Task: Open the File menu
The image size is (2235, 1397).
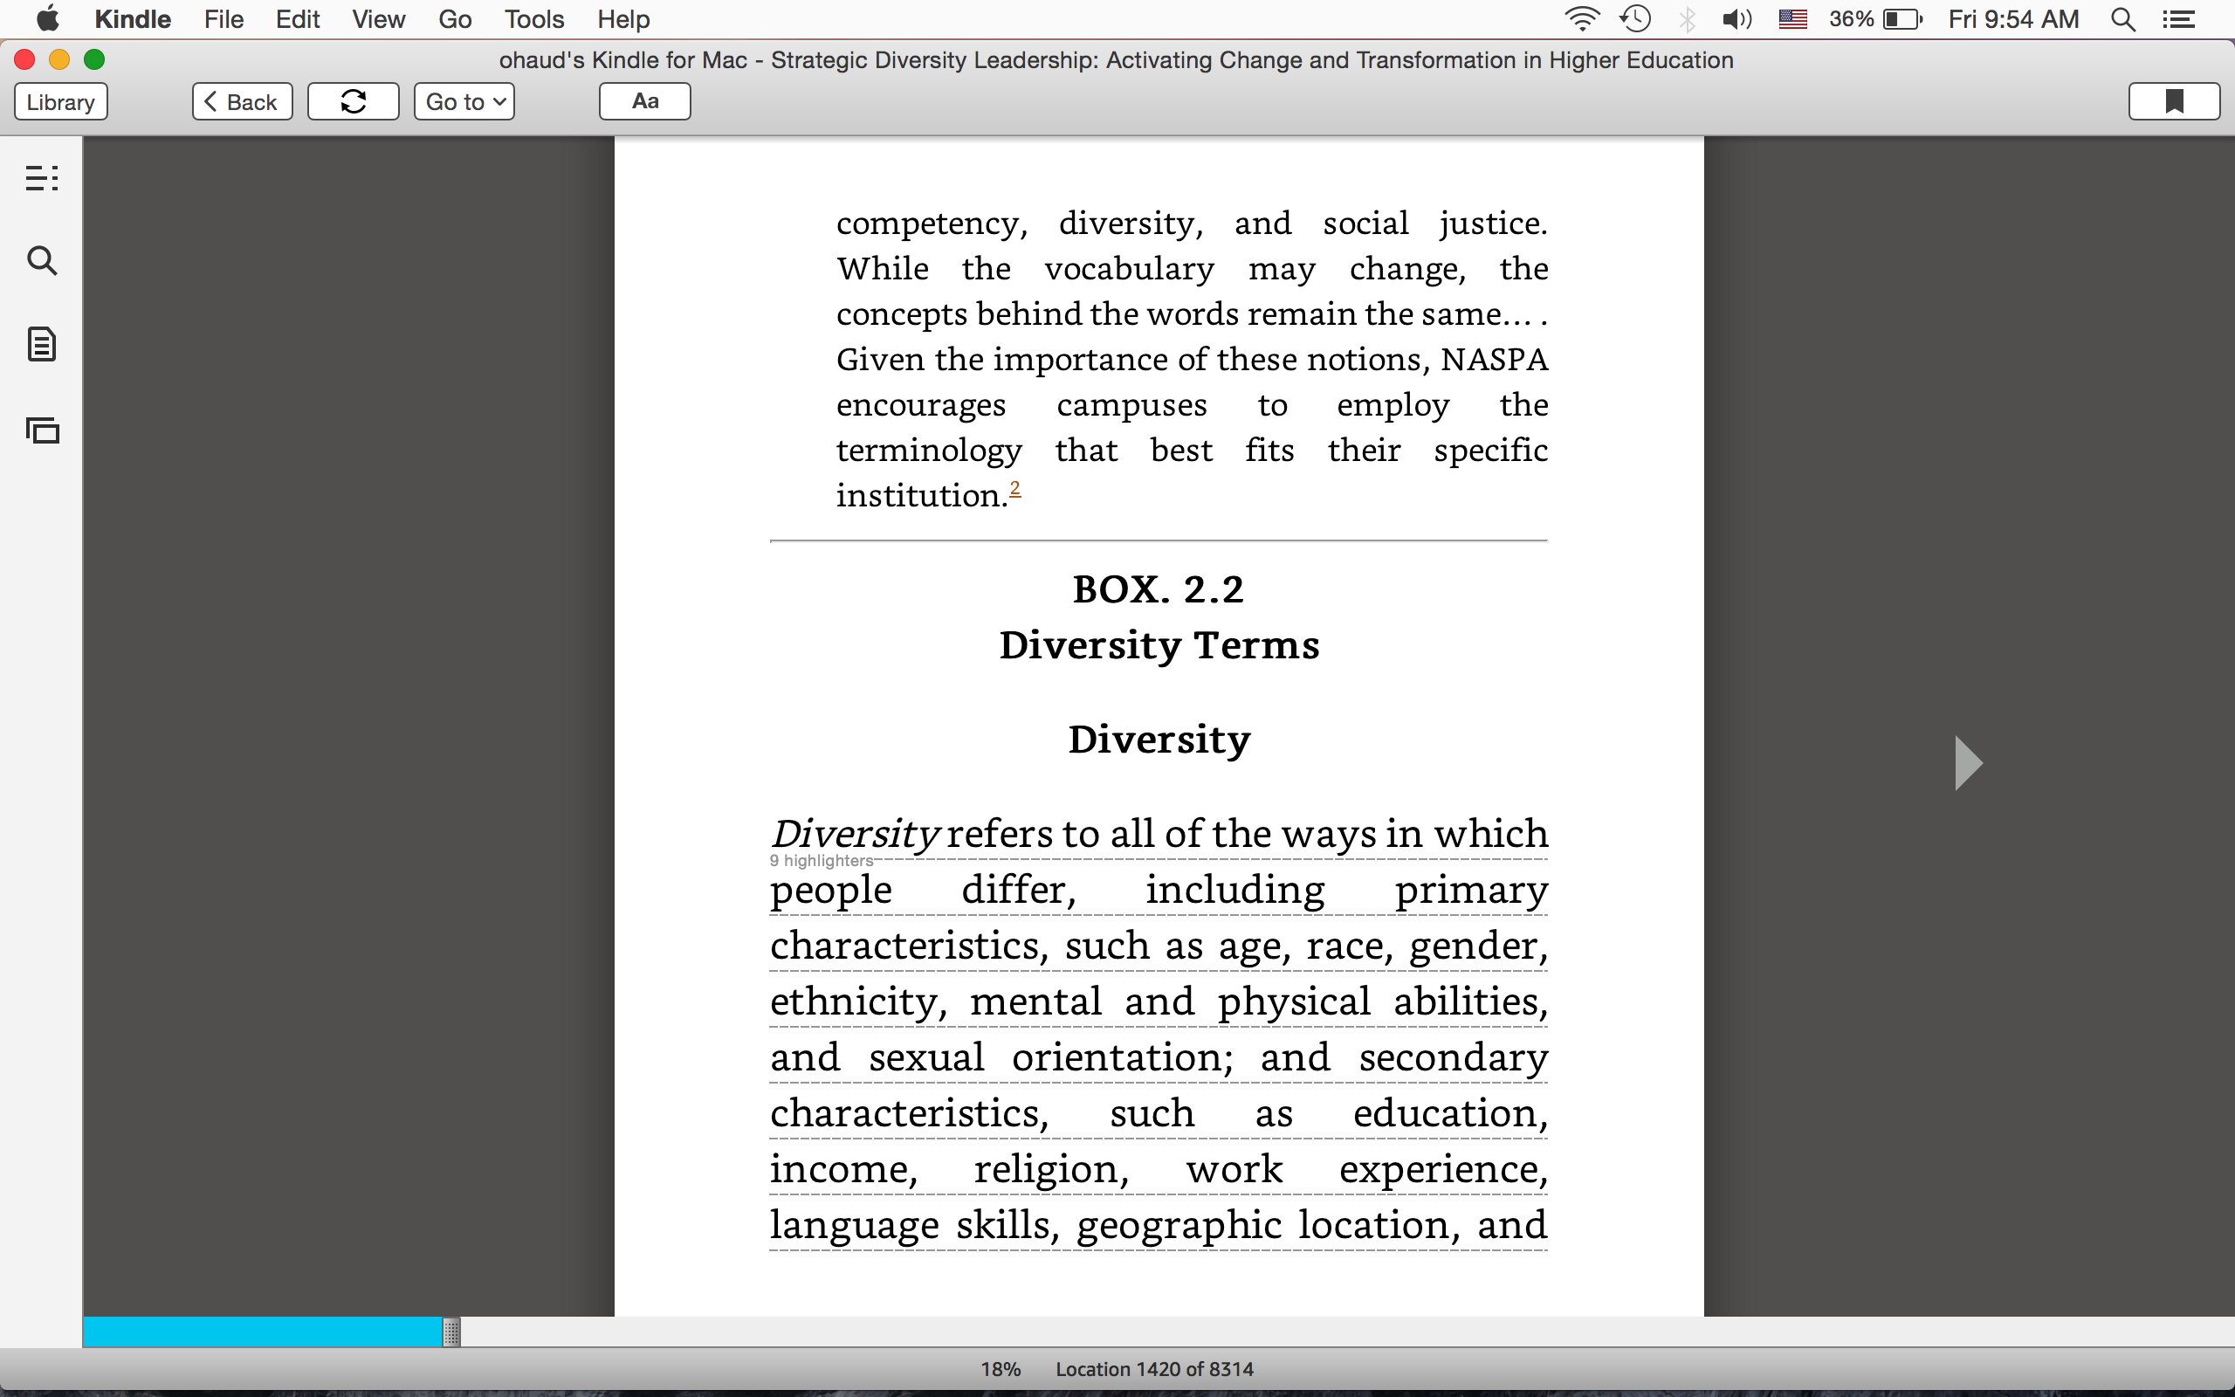Action: point(223,19)
